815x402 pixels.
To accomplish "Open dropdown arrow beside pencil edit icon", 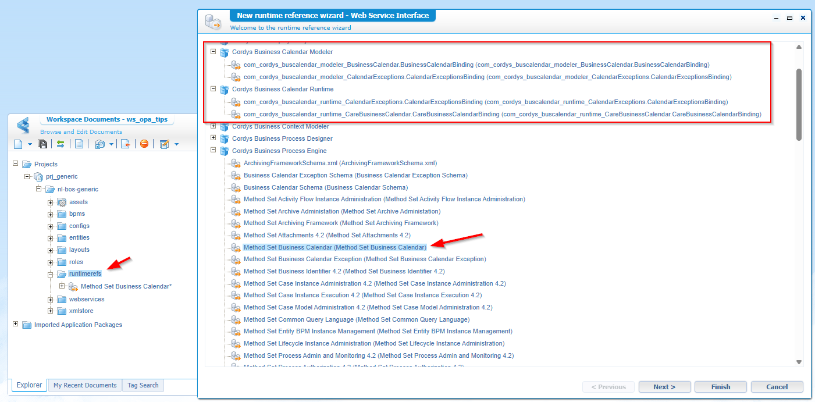I will (176, 144).
